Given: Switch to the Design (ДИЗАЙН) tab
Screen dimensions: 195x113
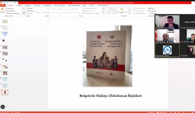Looking at the screenshot, I should click(x=28, y=6).
